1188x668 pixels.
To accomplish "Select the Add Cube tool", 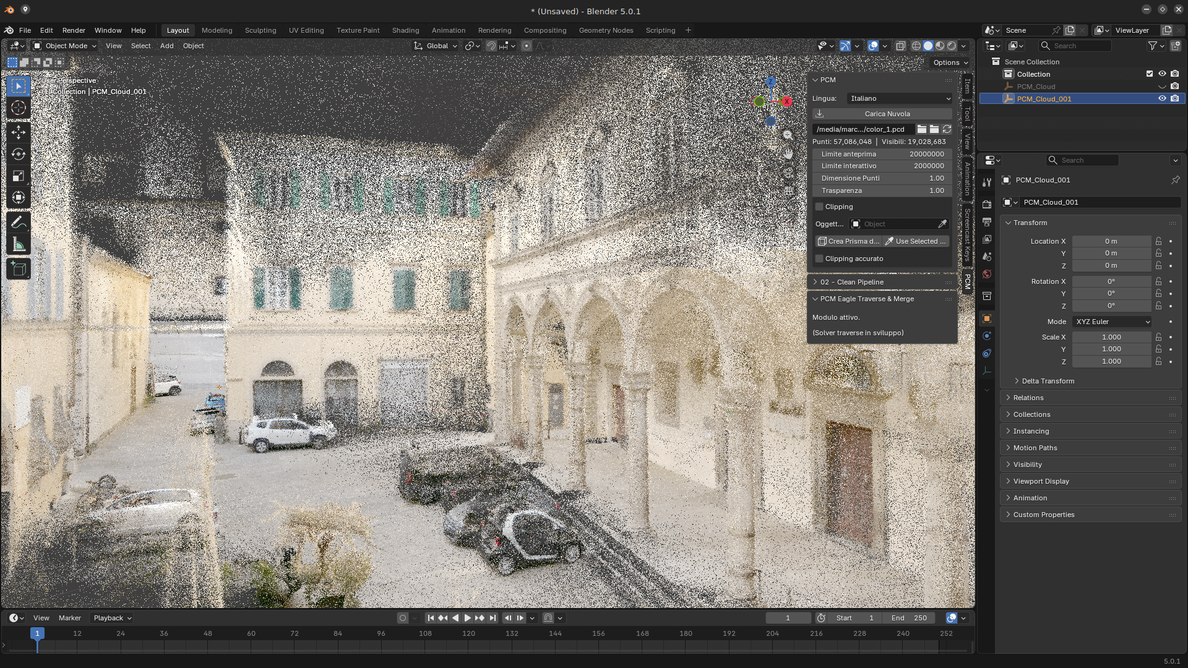I will tap(19, 268).
